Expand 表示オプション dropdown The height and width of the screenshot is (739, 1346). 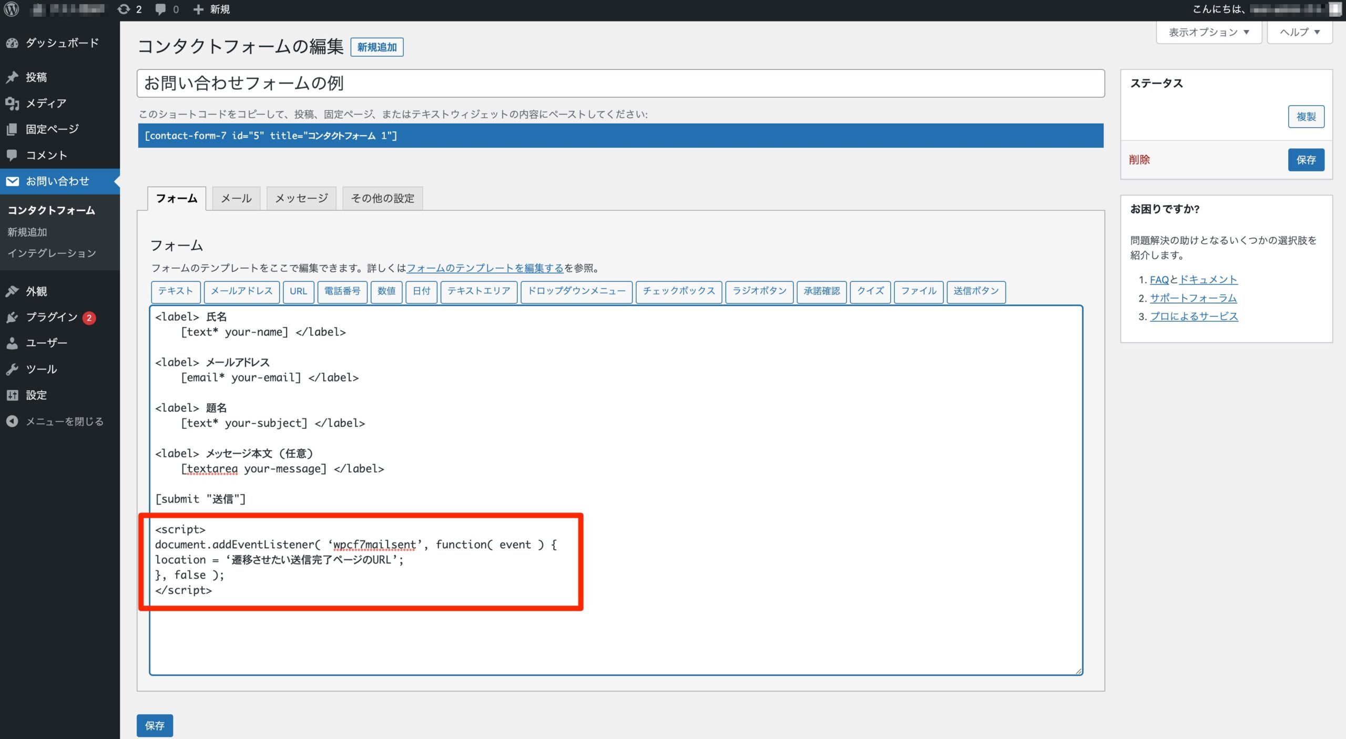point(1208,32)
